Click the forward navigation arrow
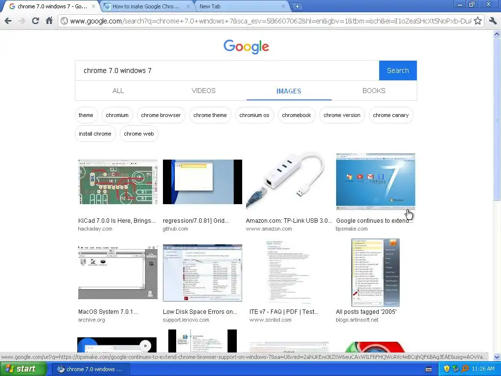Image resolution: width=501 pixels, height=376 pixels. pos(22,21)
